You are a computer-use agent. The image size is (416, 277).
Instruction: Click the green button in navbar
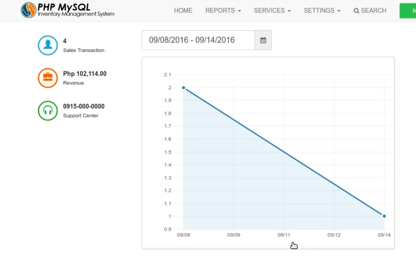click(x=408, y=11)
